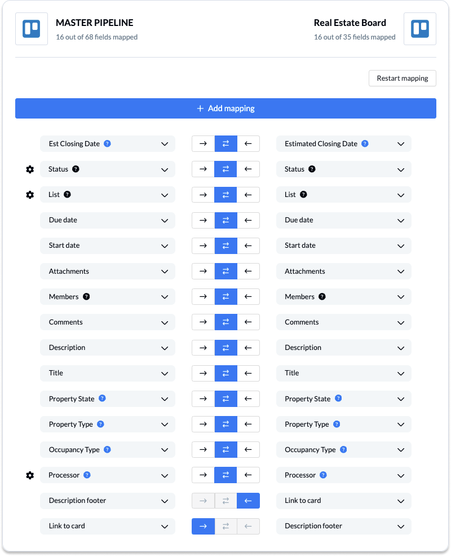
Task: Expand the left Attachments field dropdown
Action: click(108, 272)
